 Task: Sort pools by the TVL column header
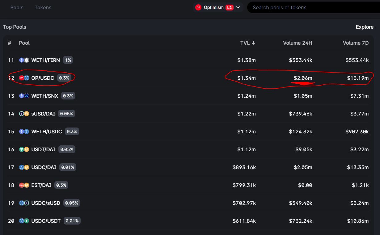pyautogui.click(x=248, y=43)
